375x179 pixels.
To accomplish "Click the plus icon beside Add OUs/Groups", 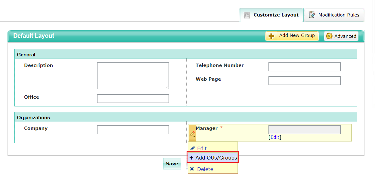I will tap(192, 157).
